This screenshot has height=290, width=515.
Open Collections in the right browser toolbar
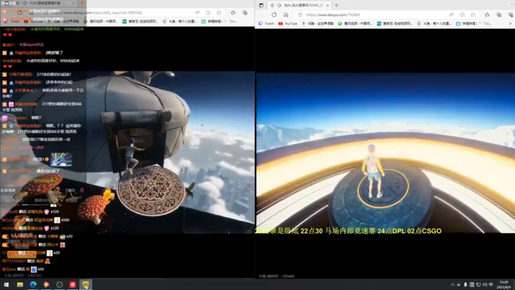click(499, 15)
